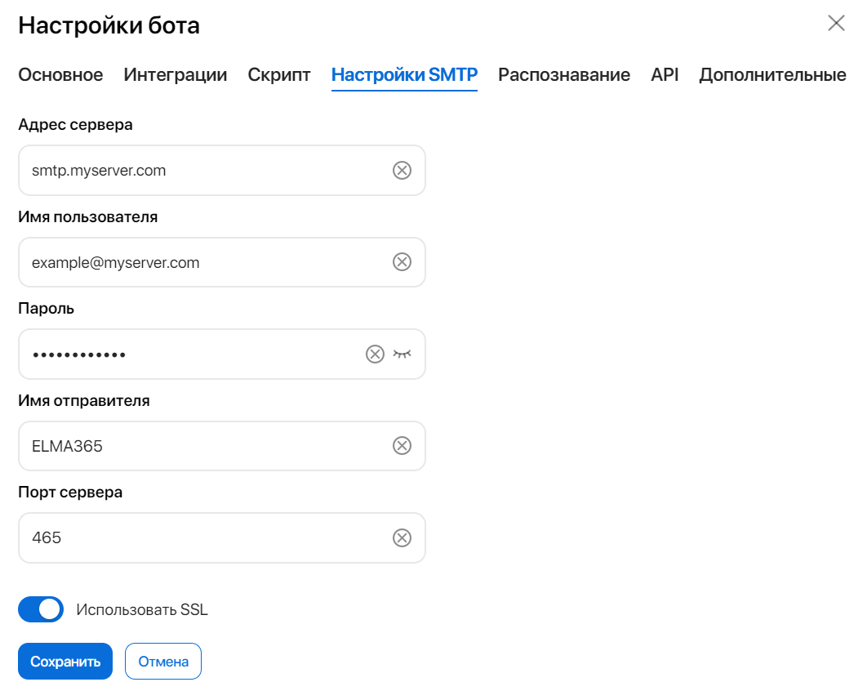Clear the Пароль field value
The width and height of the screenshot is (854, 691).
pyautogui.click(x=375, y=354)
